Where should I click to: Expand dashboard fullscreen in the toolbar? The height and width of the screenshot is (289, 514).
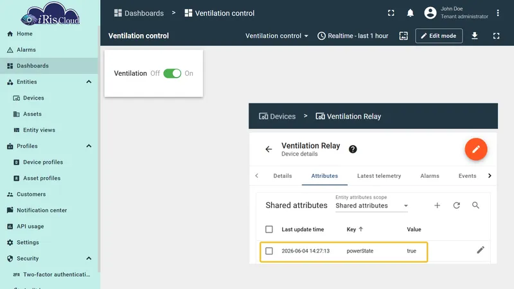(x=496, y=36)
